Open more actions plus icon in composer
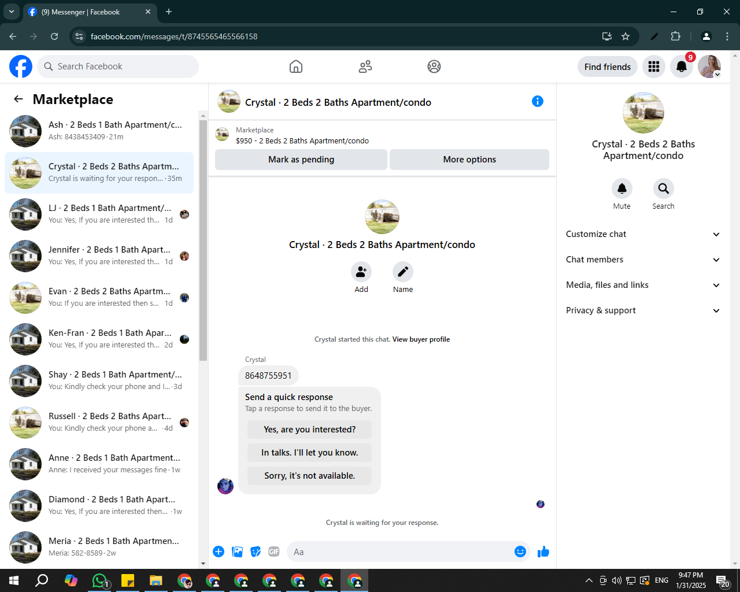 (219, 552)
